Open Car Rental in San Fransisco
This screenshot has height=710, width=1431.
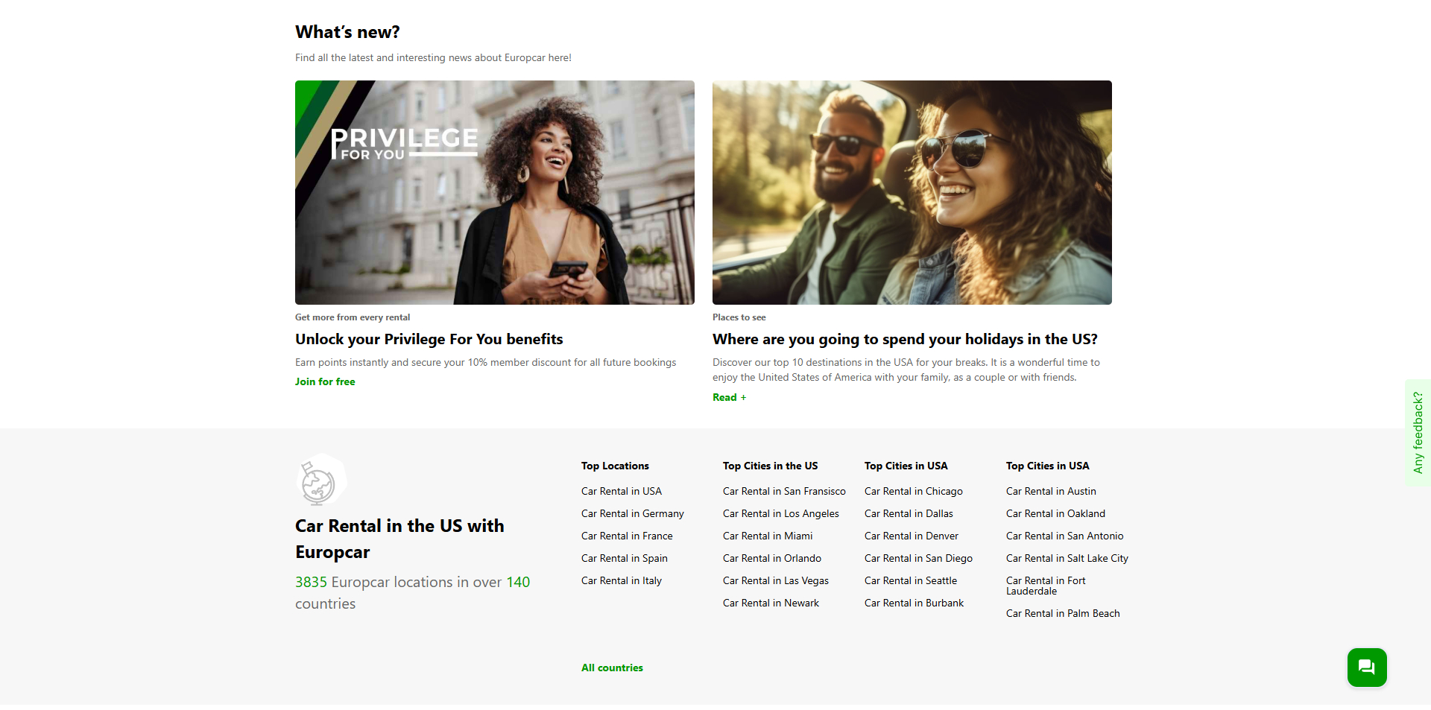coord(783,491)
